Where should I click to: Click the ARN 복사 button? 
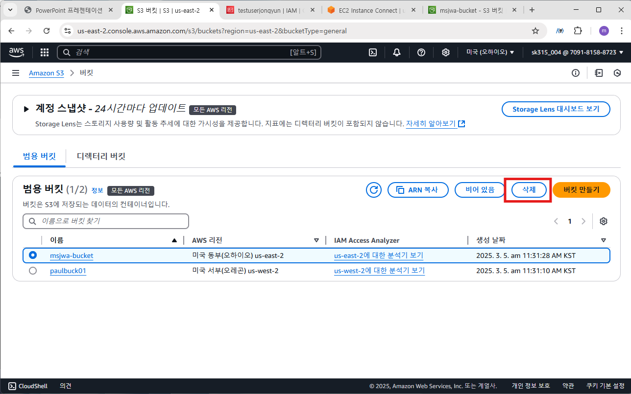418,190
